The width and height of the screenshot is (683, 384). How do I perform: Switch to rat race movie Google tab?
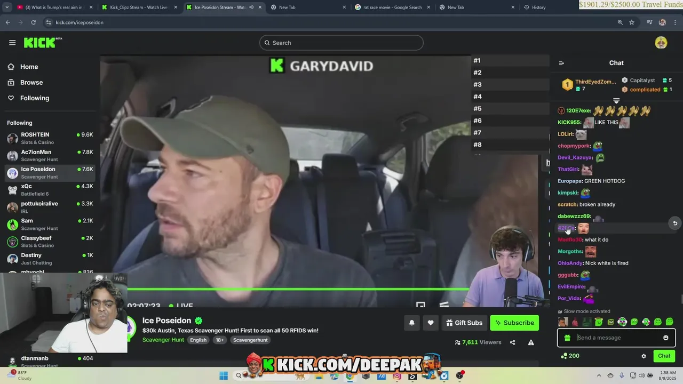pos(392,7)
